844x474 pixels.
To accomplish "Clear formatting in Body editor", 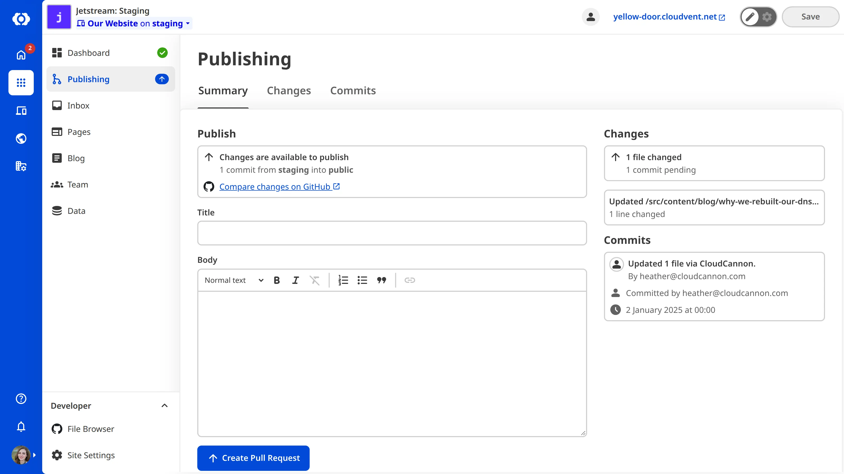I will (315, 280).
